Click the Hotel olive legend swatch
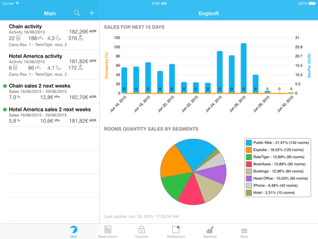318x239 pixels. coord(249,193)
